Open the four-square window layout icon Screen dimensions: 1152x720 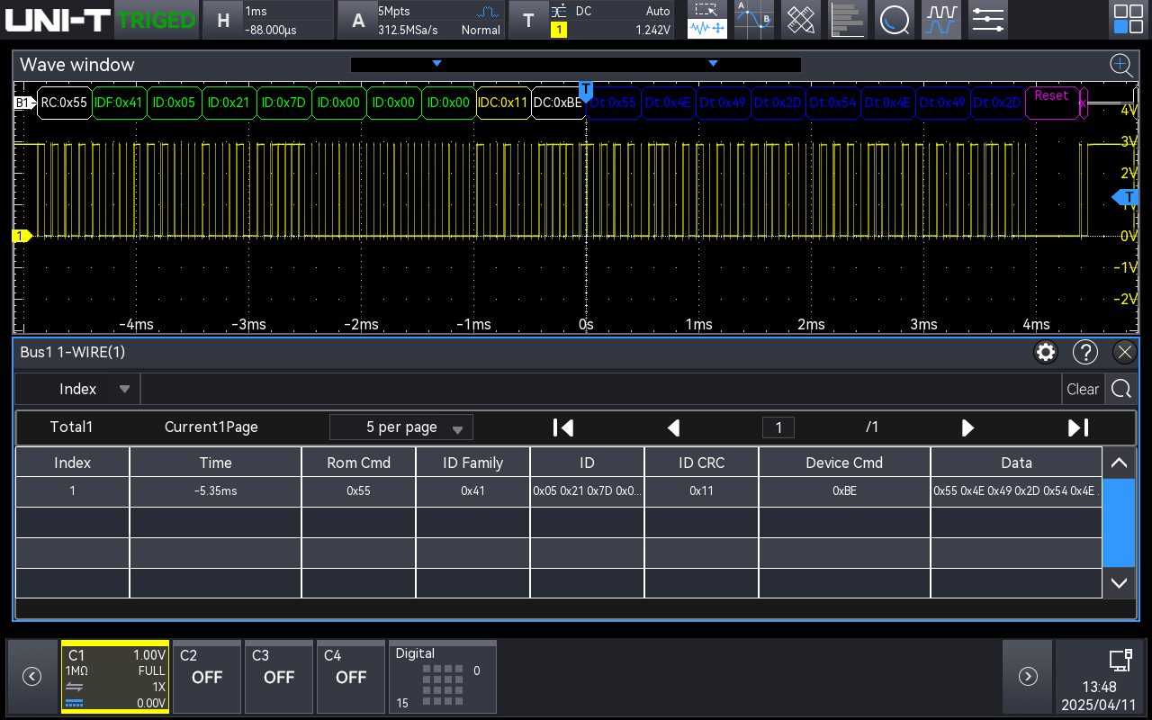pos(1128,20)
